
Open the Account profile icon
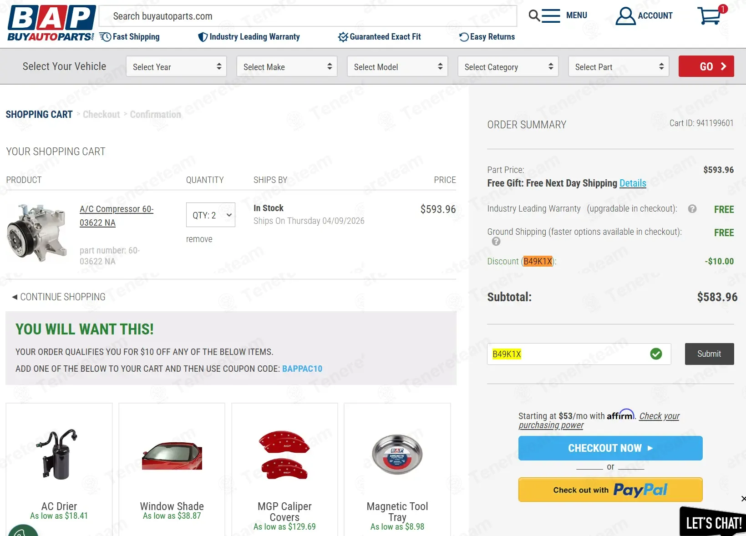click(625, 16)
